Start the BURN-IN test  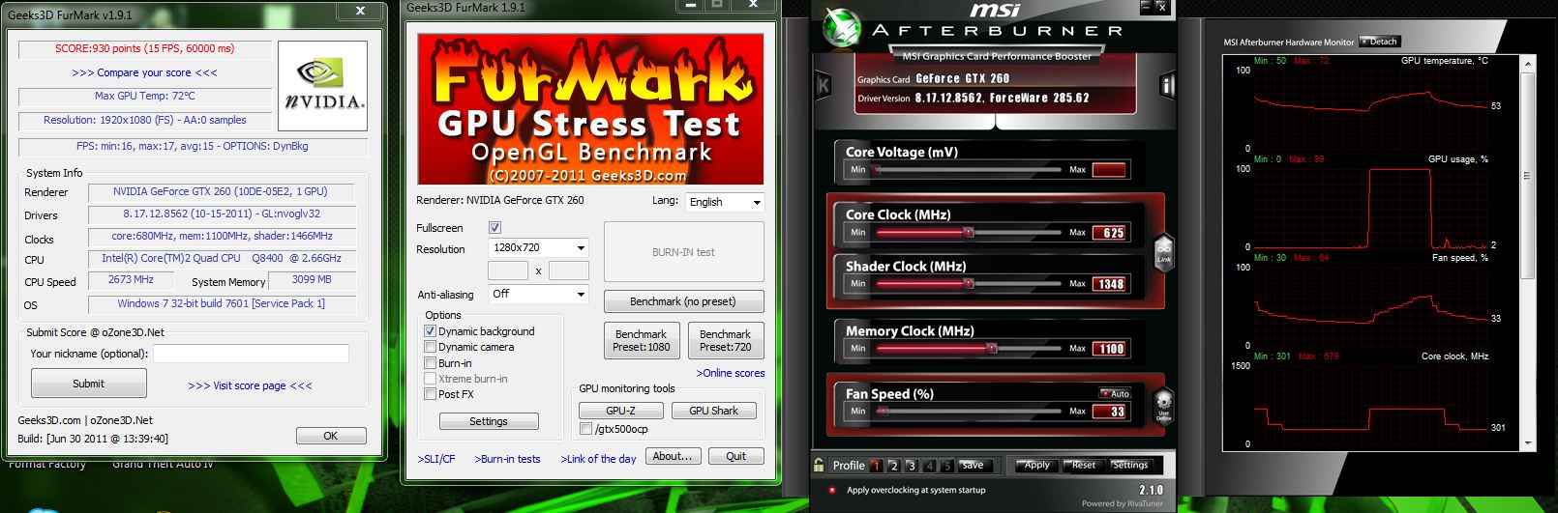click(683, 252)
